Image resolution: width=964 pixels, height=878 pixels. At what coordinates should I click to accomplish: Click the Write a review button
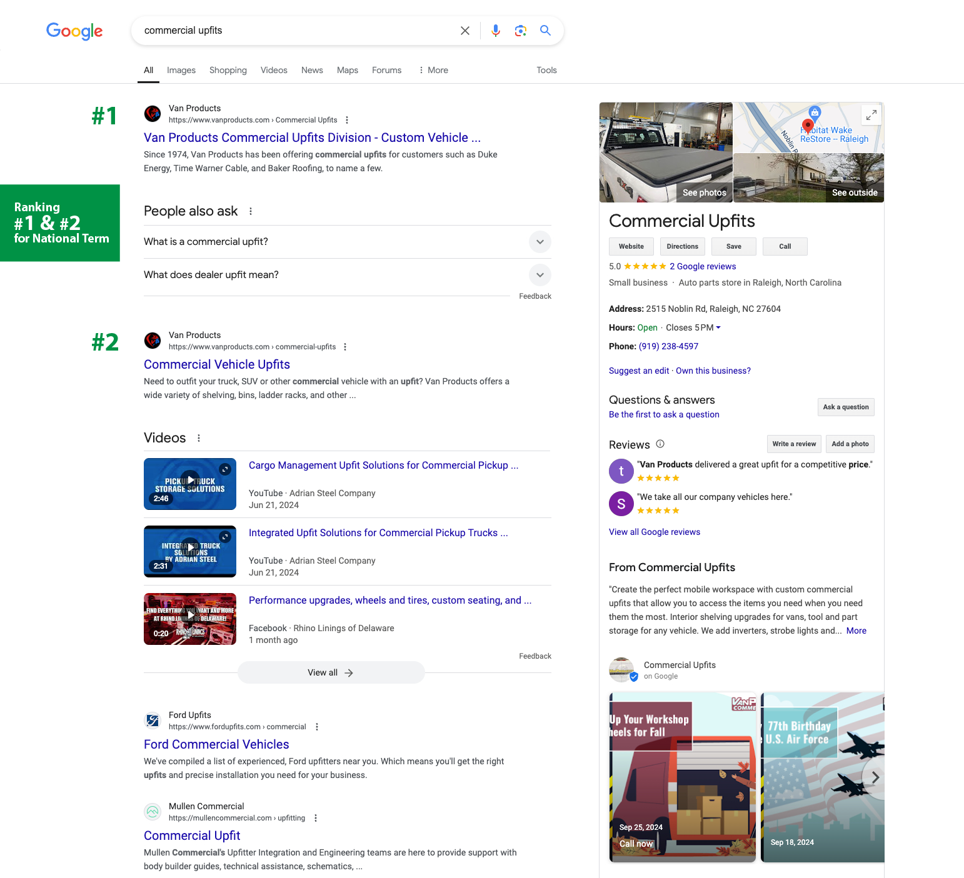click(x=794, y=444)
